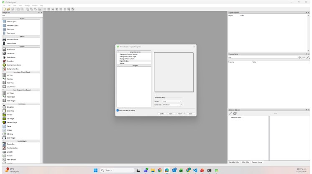Choose the Tool Button widget icon
The width and height of the screenshot is (312, 174).
click(x=4, y=53)
